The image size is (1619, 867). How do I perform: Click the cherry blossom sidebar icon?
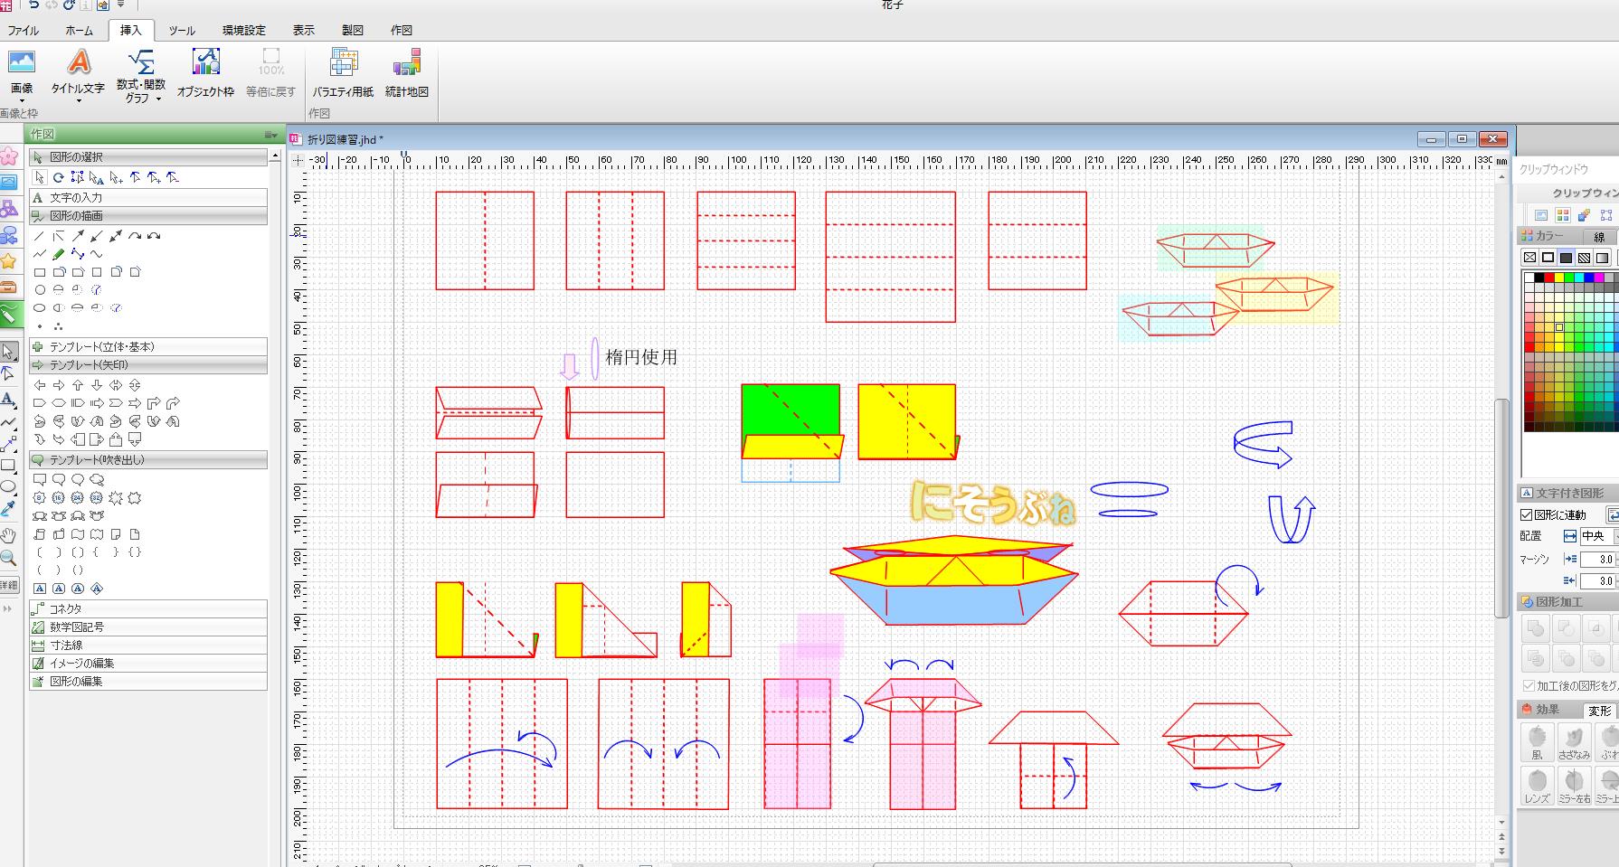[x=9, y=155]
